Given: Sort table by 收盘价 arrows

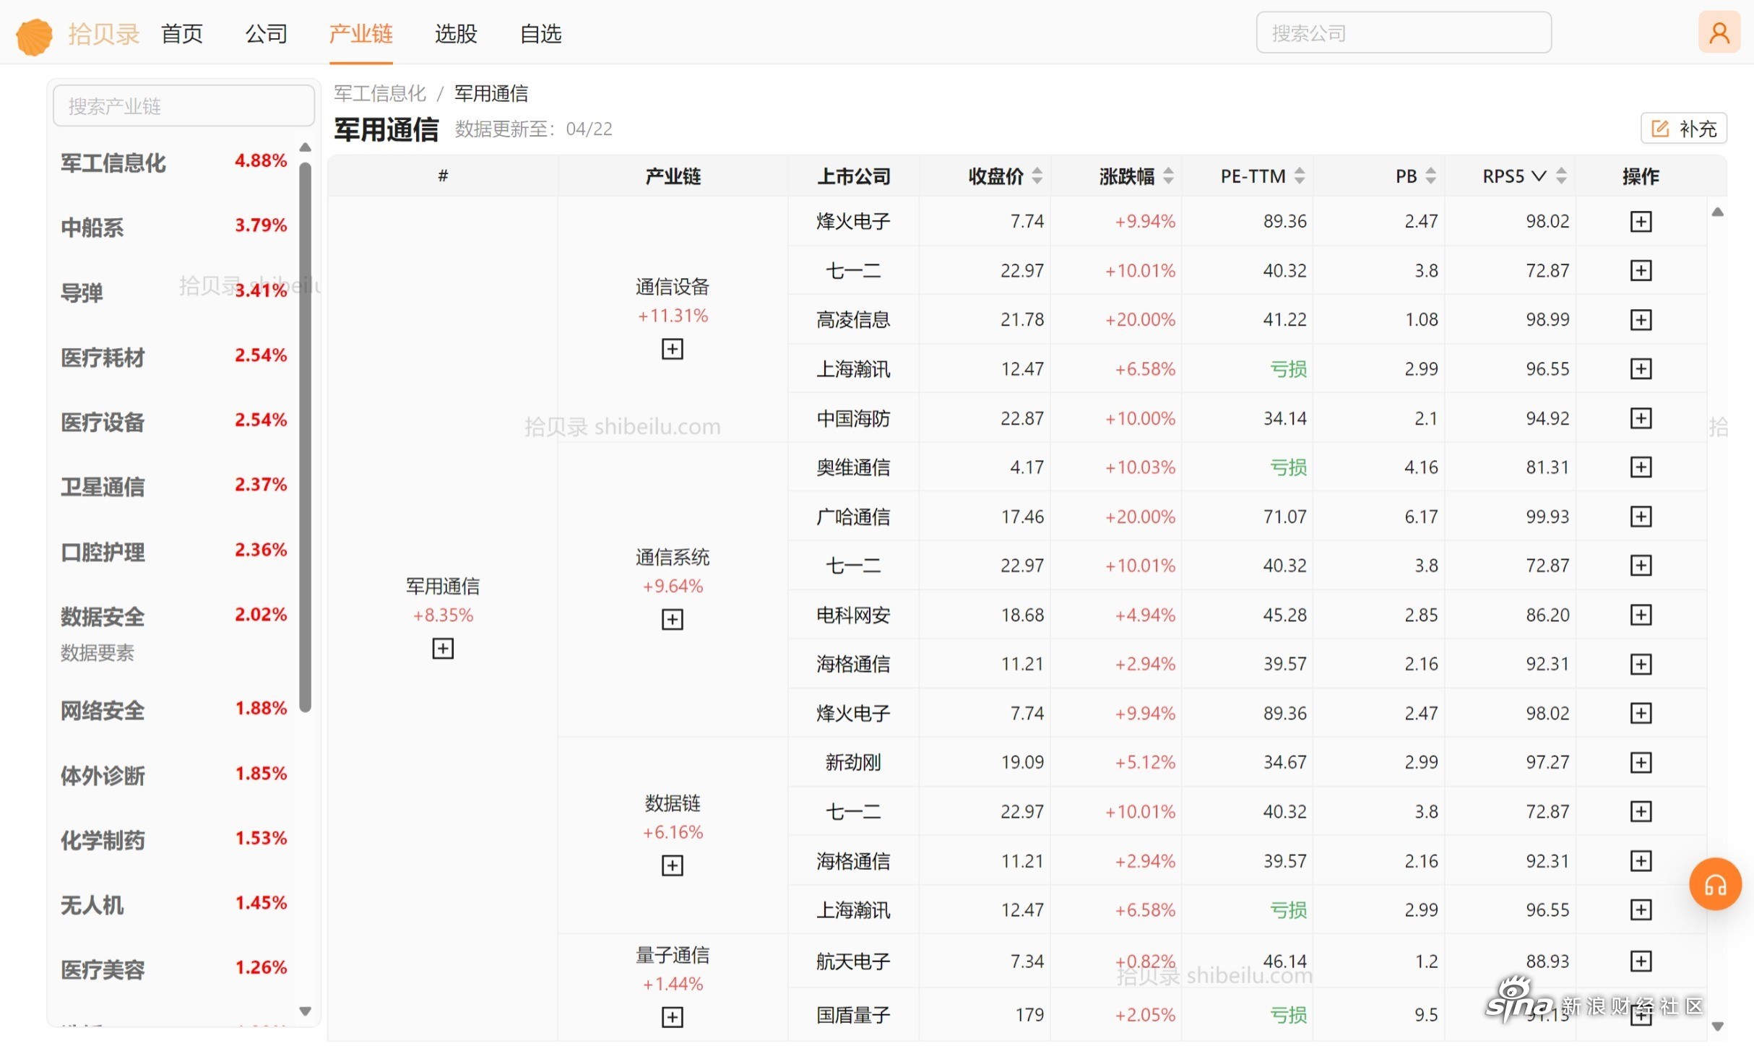Looking at the screenshot, I should (x=1037, y=176).
